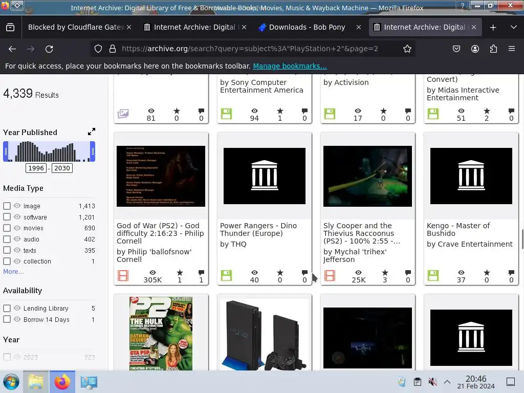
Task: Open the Windows-style start menu
Action: [x=11, y=382]
